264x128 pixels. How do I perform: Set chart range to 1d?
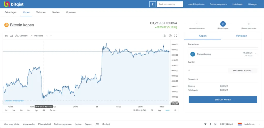point(6,110)
